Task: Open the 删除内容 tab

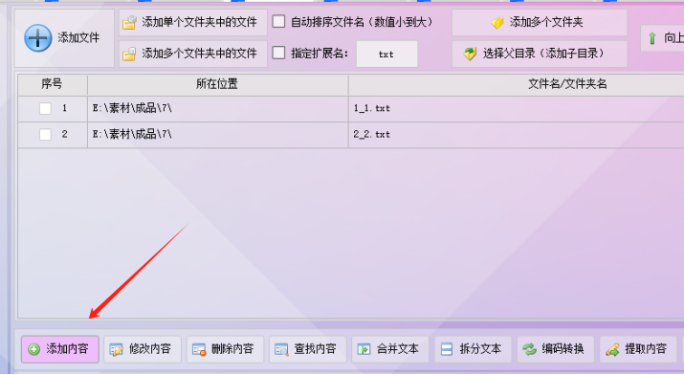Action: click(x=225, y=349)
